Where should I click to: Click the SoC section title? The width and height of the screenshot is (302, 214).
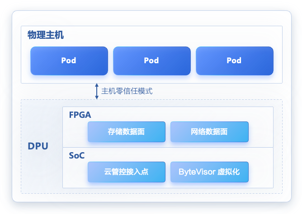(x=77, y=155)
